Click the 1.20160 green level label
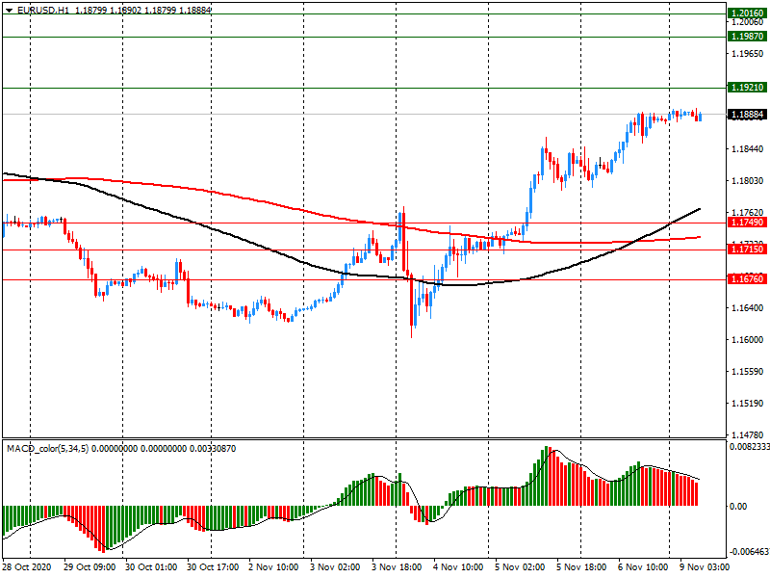The height and width of the screenshot is (578, 770). coord(747,13)
